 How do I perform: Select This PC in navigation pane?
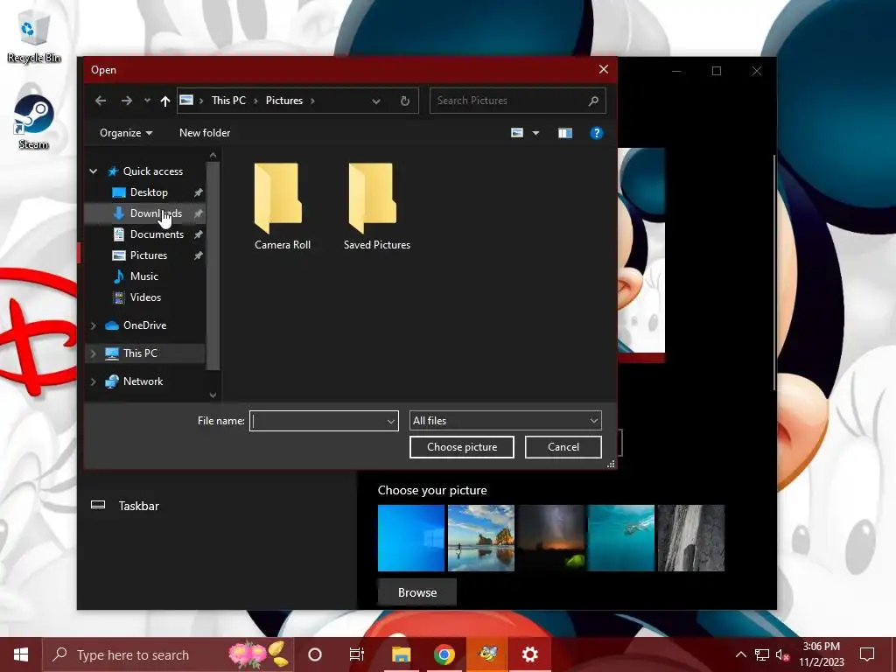point(139,353)
